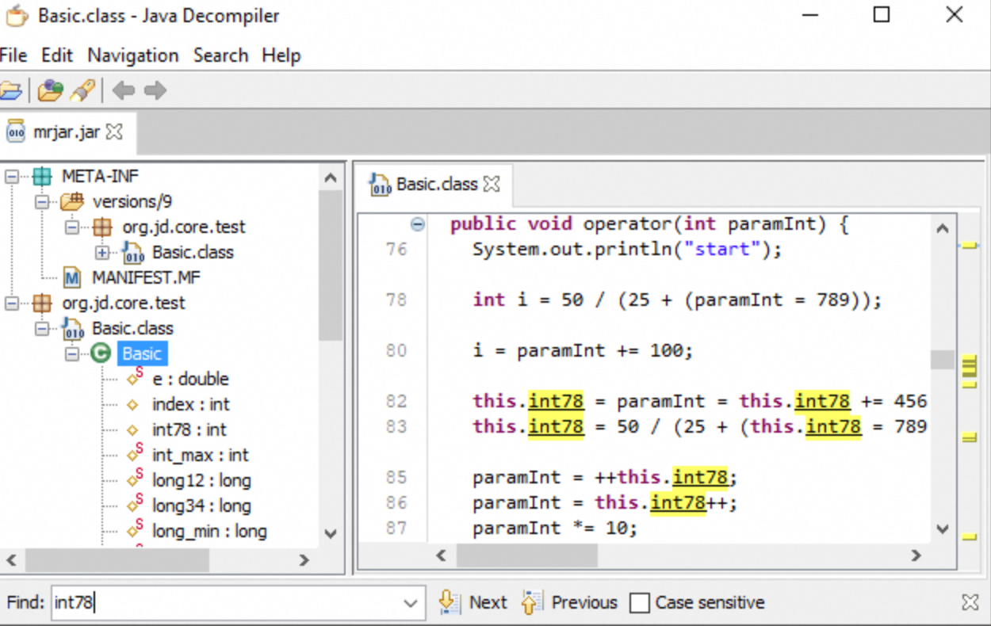Close the mrjar.jar tab with its X

(x=115, y=132)
